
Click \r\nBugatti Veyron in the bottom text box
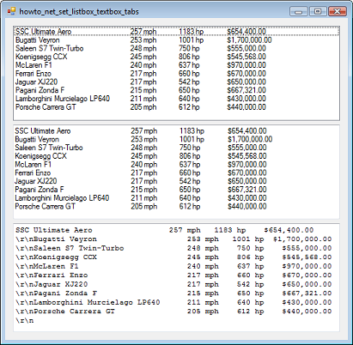click(56, 239)
